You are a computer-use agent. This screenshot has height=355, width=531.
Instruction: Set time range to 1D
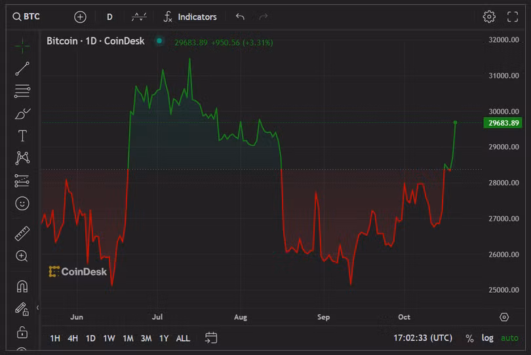pyautogui.click(x=90, y=338)
